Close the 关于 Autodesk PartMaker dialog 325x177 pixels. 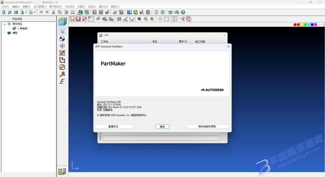point(228,46)
